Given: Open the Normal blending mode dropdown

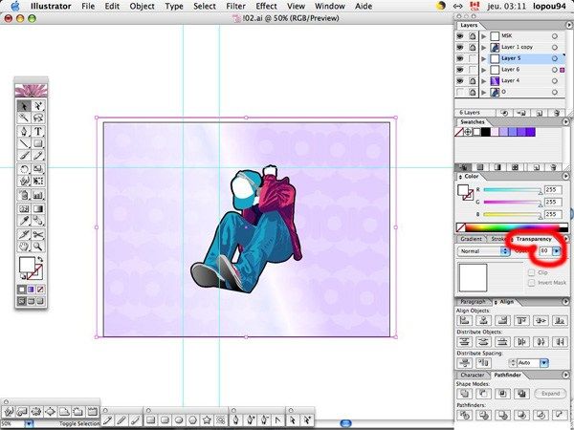Looking at the screenshot, I should pos(484,251).
